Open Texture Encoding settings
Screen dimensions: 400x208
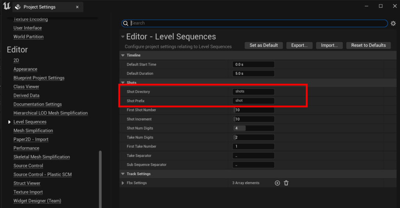point(30,20)
